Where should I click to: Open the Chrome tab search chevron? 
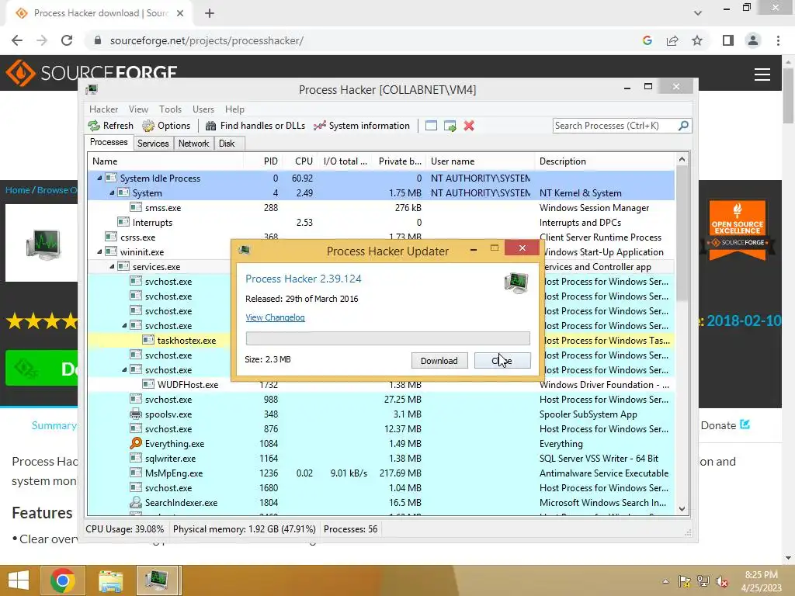[x=698, y=13]
